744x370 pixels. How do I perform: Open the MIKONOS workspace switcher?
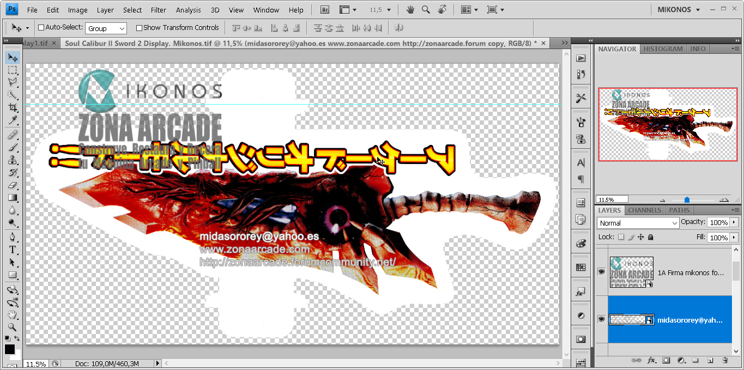click(679, 10)
